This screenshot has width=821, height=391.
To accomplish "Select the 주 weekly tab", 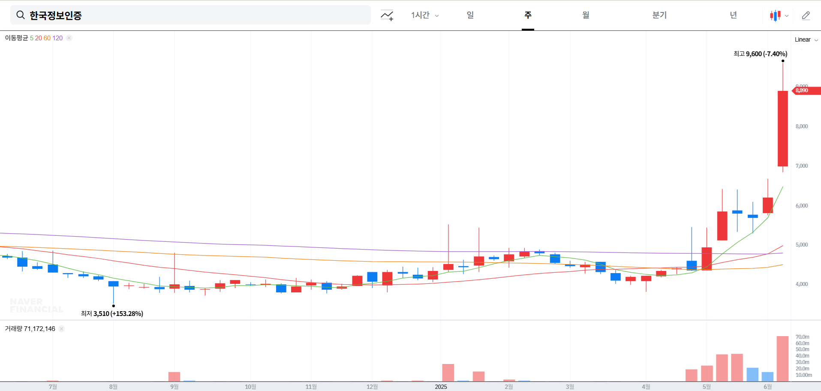I will [528, 15].
